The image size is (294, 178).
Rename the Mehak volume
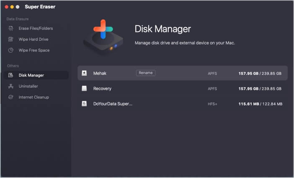click(x=146, y=73)
